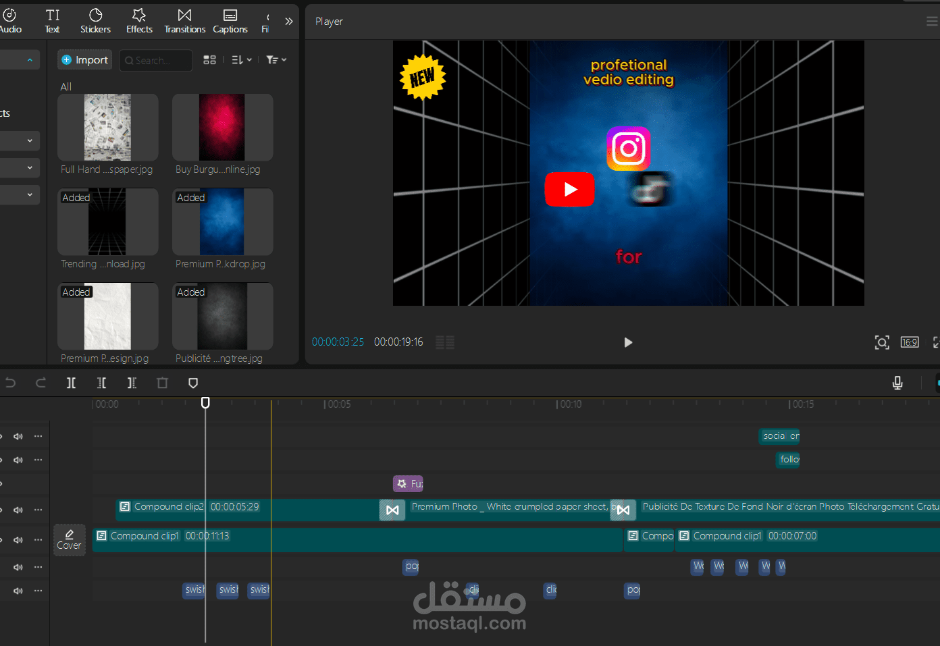Click the record voiceover microphone
Screen dimensions: 940x646
click(x=897, y=383)
